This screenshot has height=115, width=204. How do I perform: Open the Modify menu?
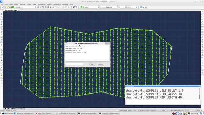point(49,4)
